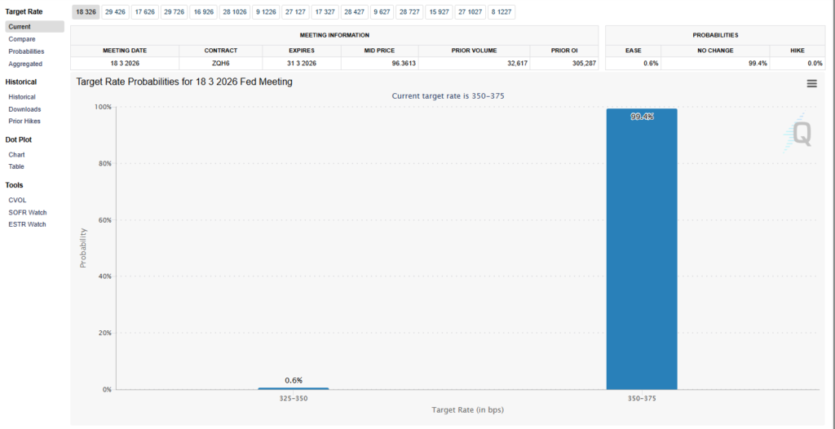Click the 305,287 prior OI cell
This screenshot has width=835, height=429.
564,63
